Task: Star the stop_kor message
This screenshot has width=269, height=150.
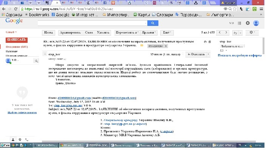Action: click(x=183, y=54)
